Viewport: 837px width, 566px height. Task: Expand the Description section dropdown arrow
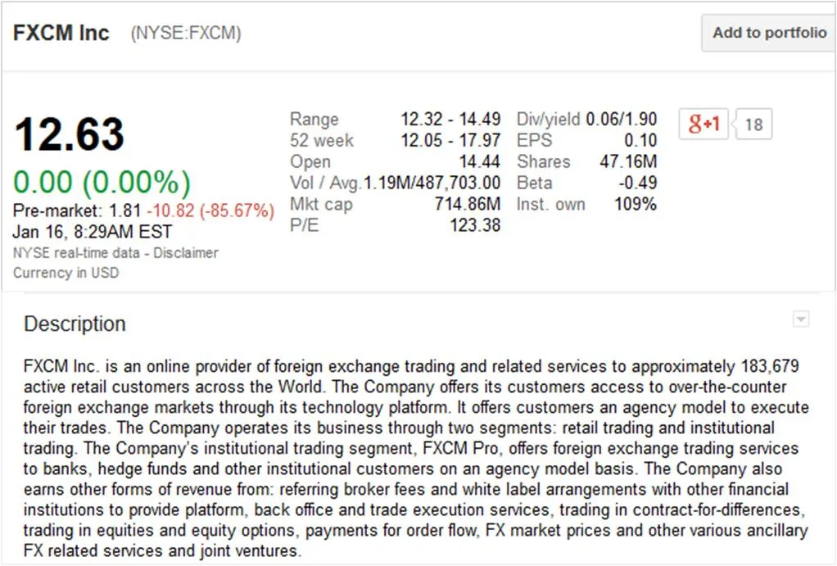(x=801, y=319)
